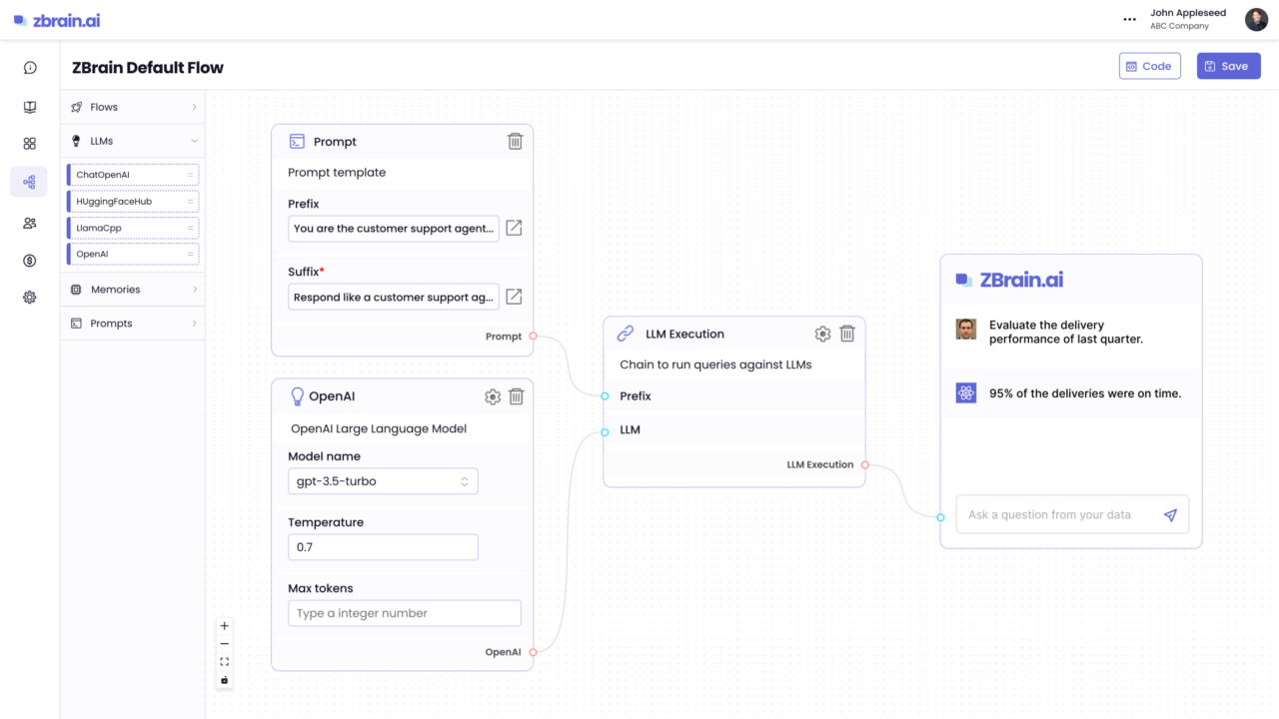The image size is (1279, 719).
Task: Click the send arrow in chat input
Action: pyautogui.click(x=1170, y=514)
